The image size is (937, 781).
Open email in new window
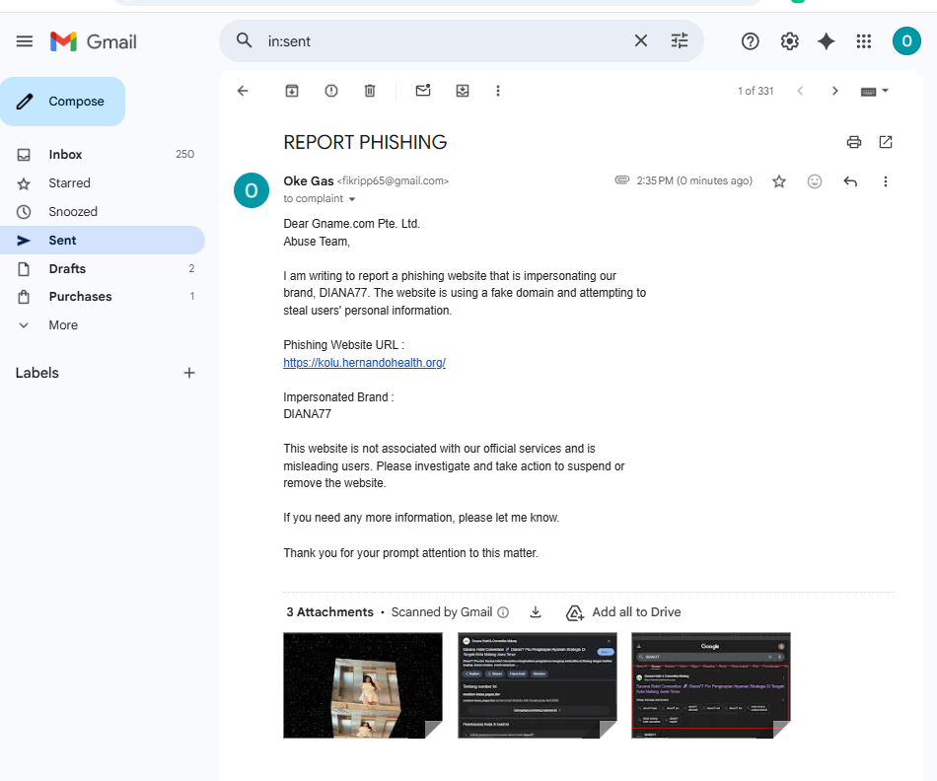pos(886,142)
